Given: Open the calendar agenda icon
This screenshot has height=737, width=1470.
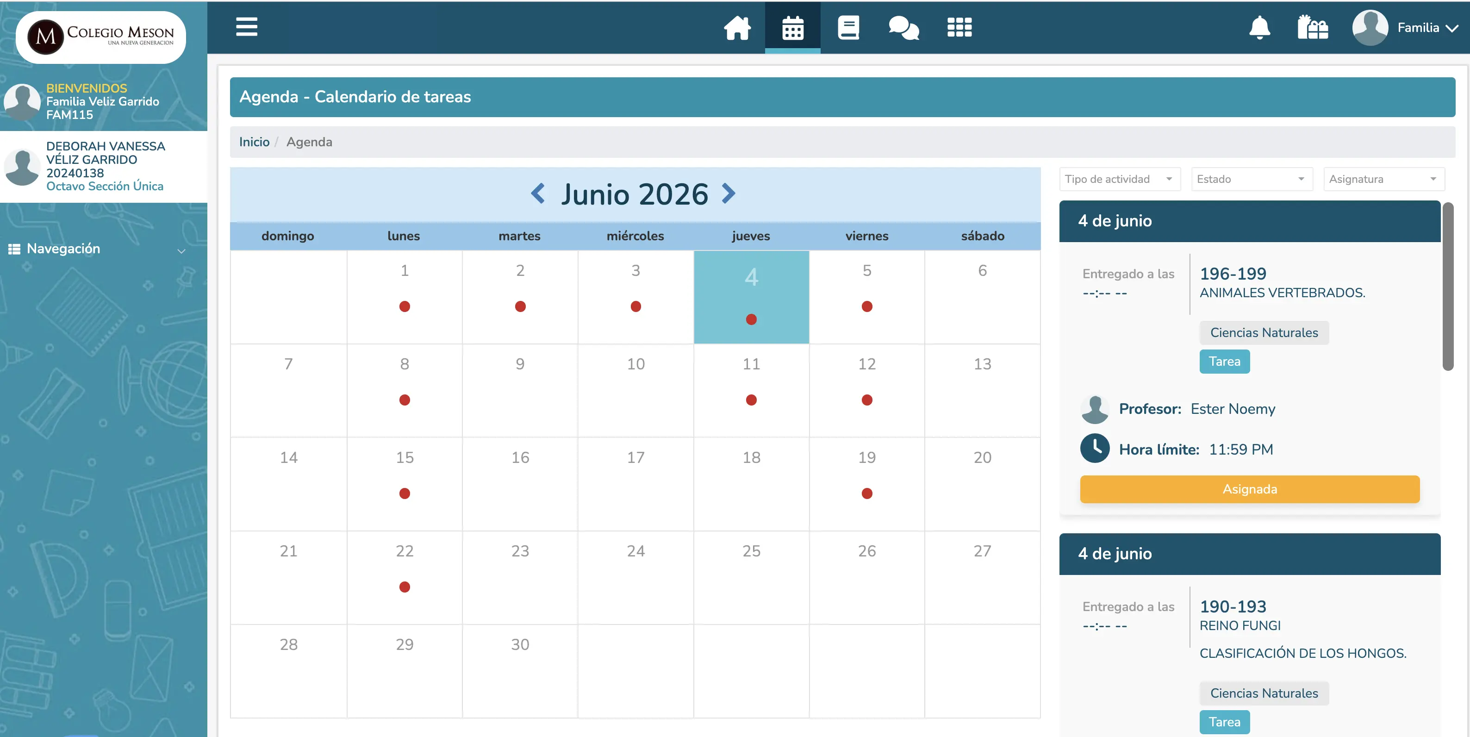Looking at the screenshot, I should [x=793, y=27].
